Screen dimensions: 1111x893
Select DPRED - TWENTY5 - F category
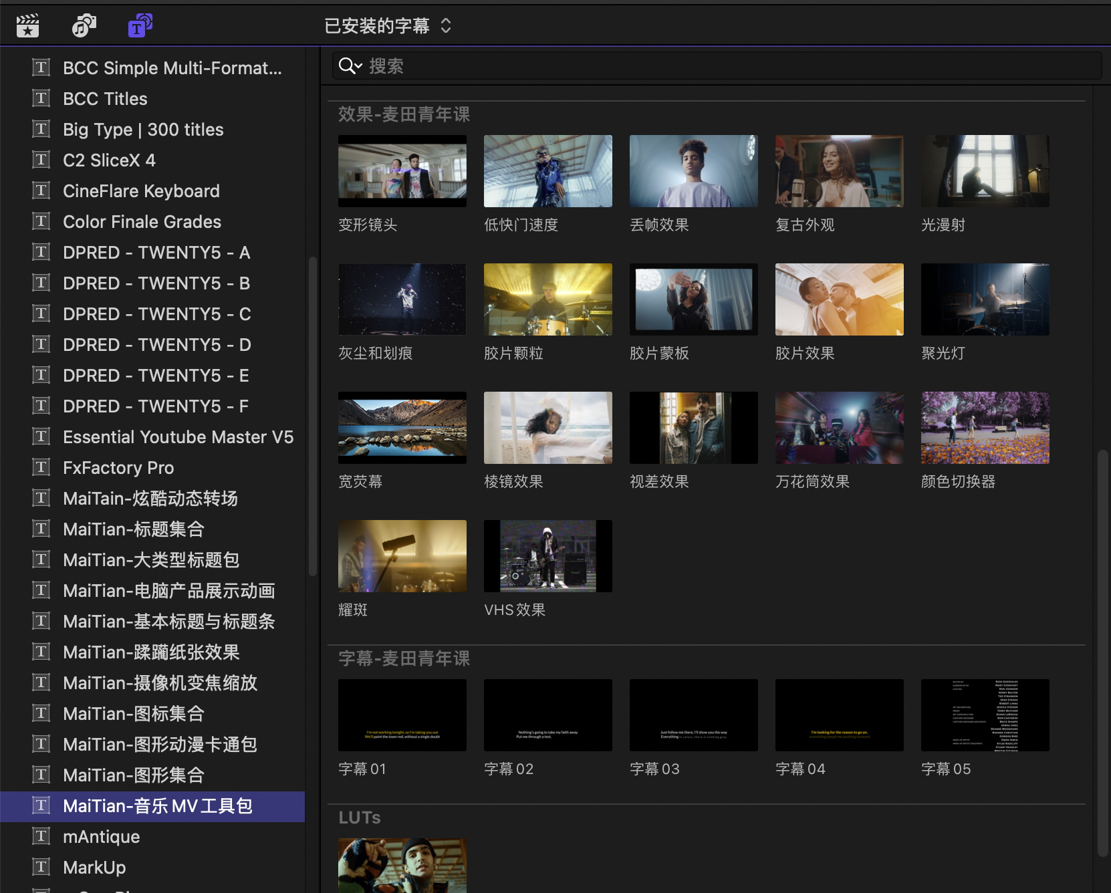[x=152, y=406]
